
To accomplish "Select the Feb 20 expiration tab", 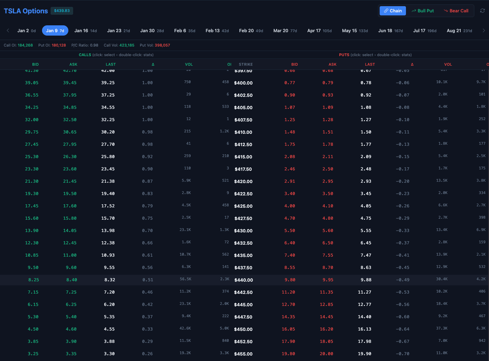I will coord(251,30).
